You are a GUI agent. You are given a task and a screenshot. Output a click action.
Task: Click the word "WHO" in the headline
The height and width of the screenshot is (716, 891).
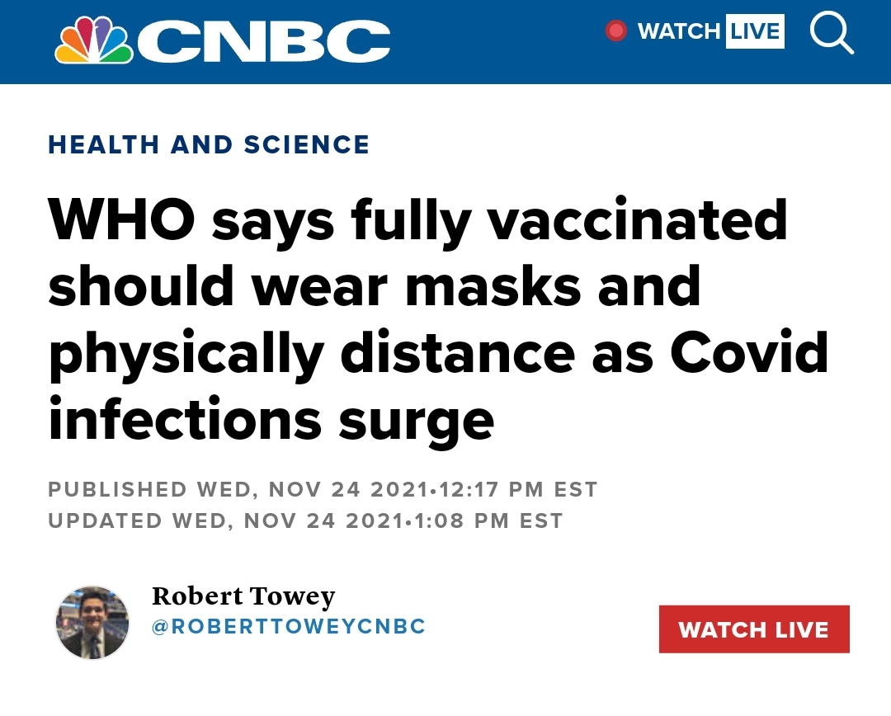121,220
